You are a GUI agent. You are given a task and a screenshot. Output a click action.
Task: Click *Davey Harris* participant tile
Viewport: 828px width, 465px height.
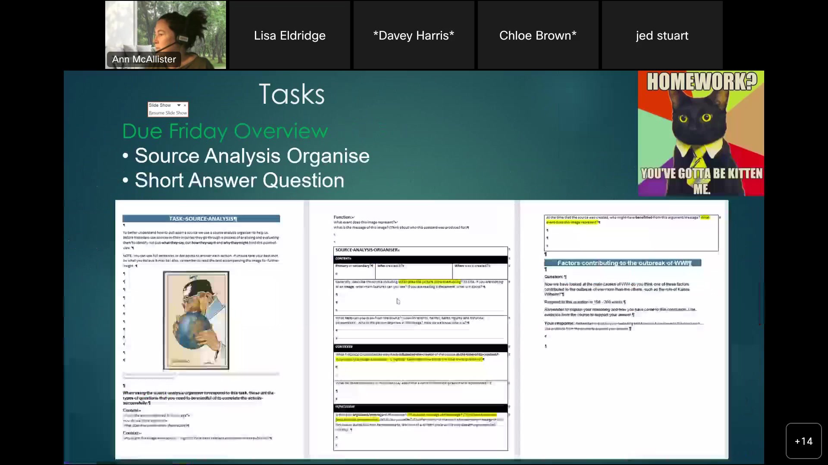(414, 35)
